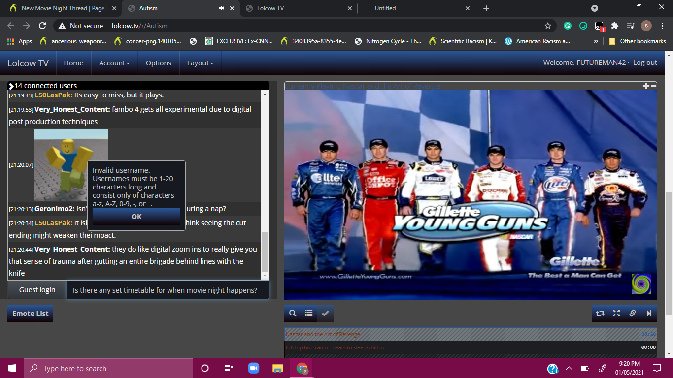Click the Geronimo2 username in chat
The width and height of the screenshot is (673, 378).
(54, 209)
